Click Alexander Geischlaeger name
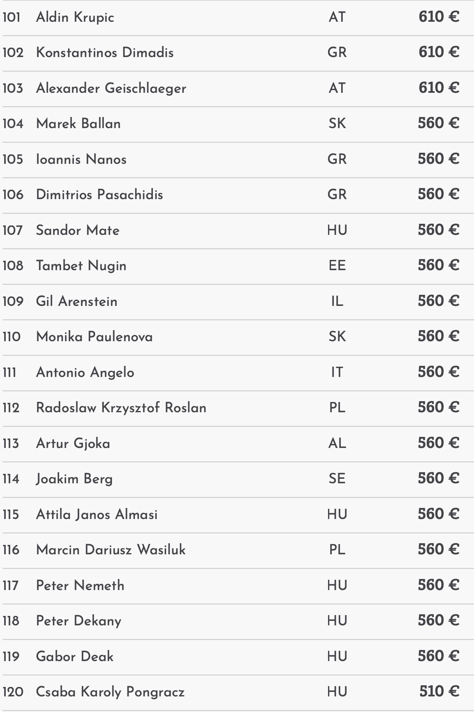Viewport: 474px width, 712px height. click(111, 88)
